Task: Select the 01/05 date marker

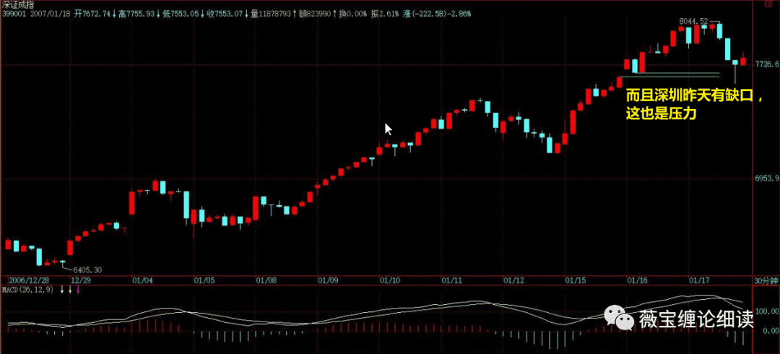Action: click(x=204, y=280)
